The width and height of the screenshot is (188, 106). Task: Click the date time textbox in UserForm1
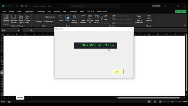(95, 45)
